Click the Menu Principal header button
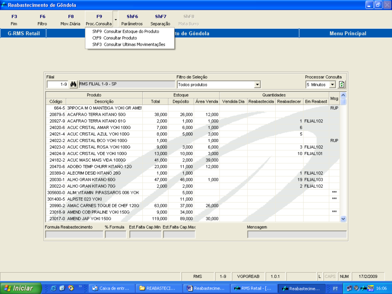 348,34
